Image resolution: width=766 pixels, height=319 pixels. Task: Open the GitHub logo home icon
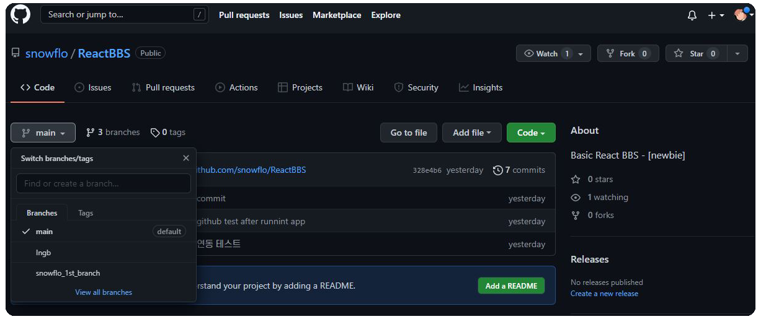tap(20, 15)
